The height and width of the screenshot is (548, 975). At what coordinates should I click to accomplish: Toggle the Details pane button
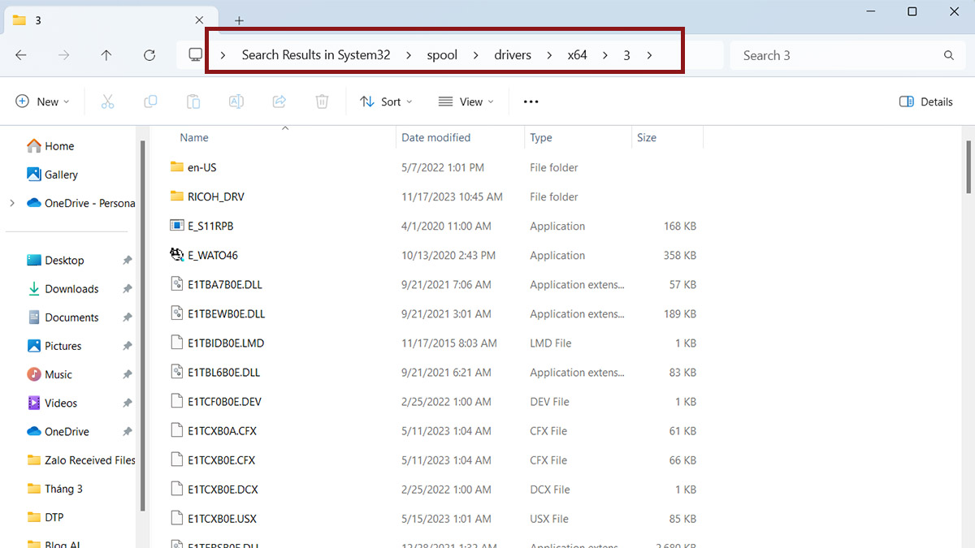[x=926, y=101]
